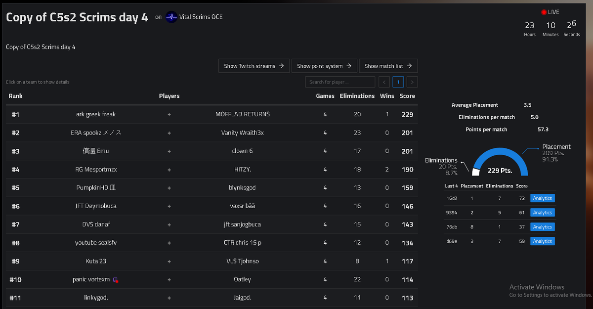Open Analytics for match 9394
Screen dimensions: 593x309
click(x=542, y=213)
